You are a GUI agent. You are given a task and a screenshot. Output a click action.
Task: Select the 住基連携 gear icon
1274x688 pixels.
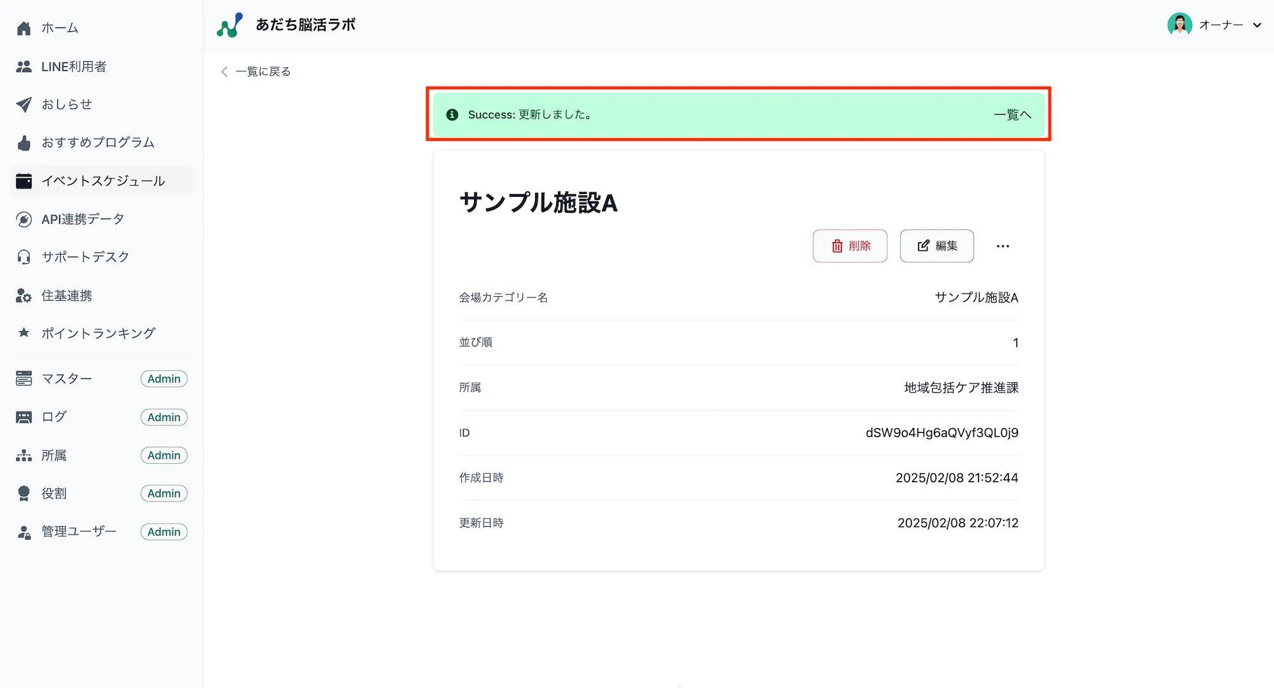(24, 295)
